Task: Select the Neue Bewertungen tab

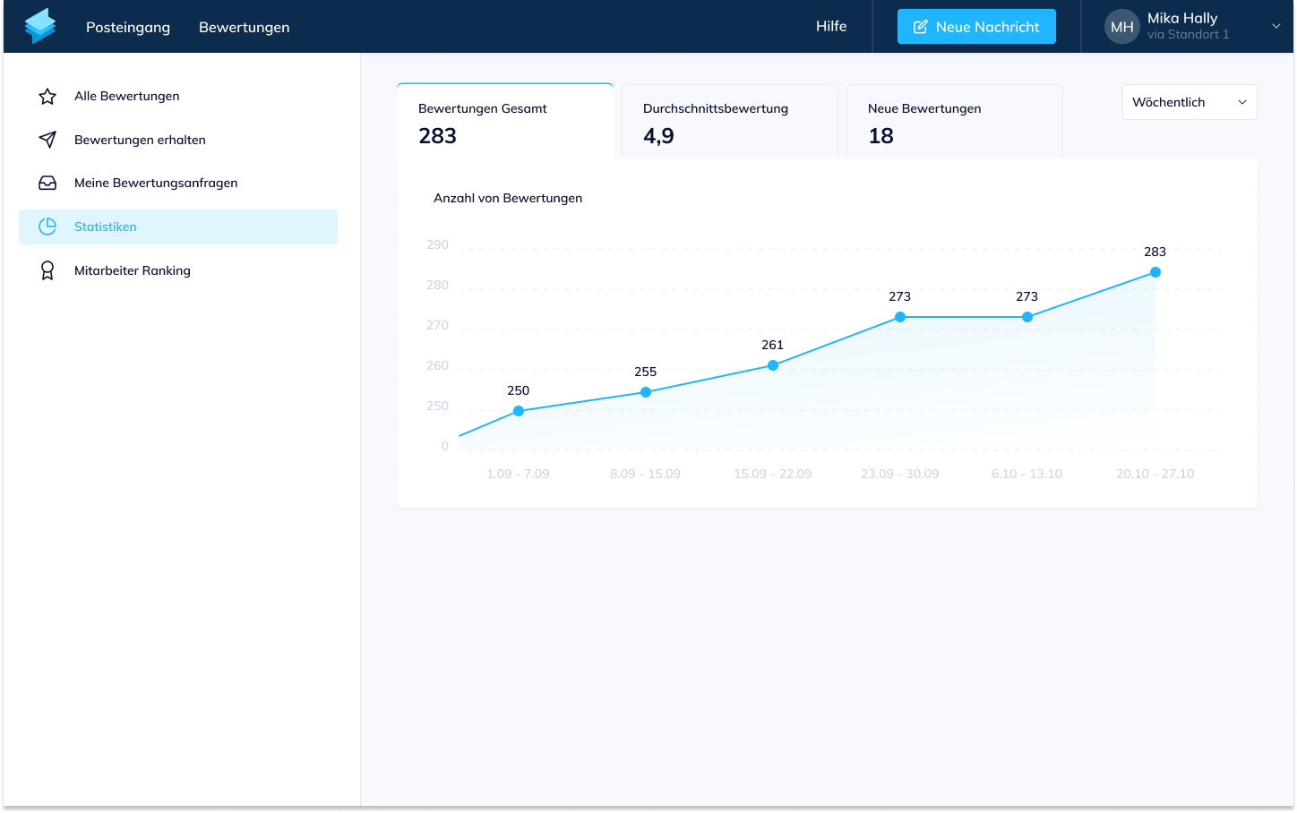Action: click(954, 122)
